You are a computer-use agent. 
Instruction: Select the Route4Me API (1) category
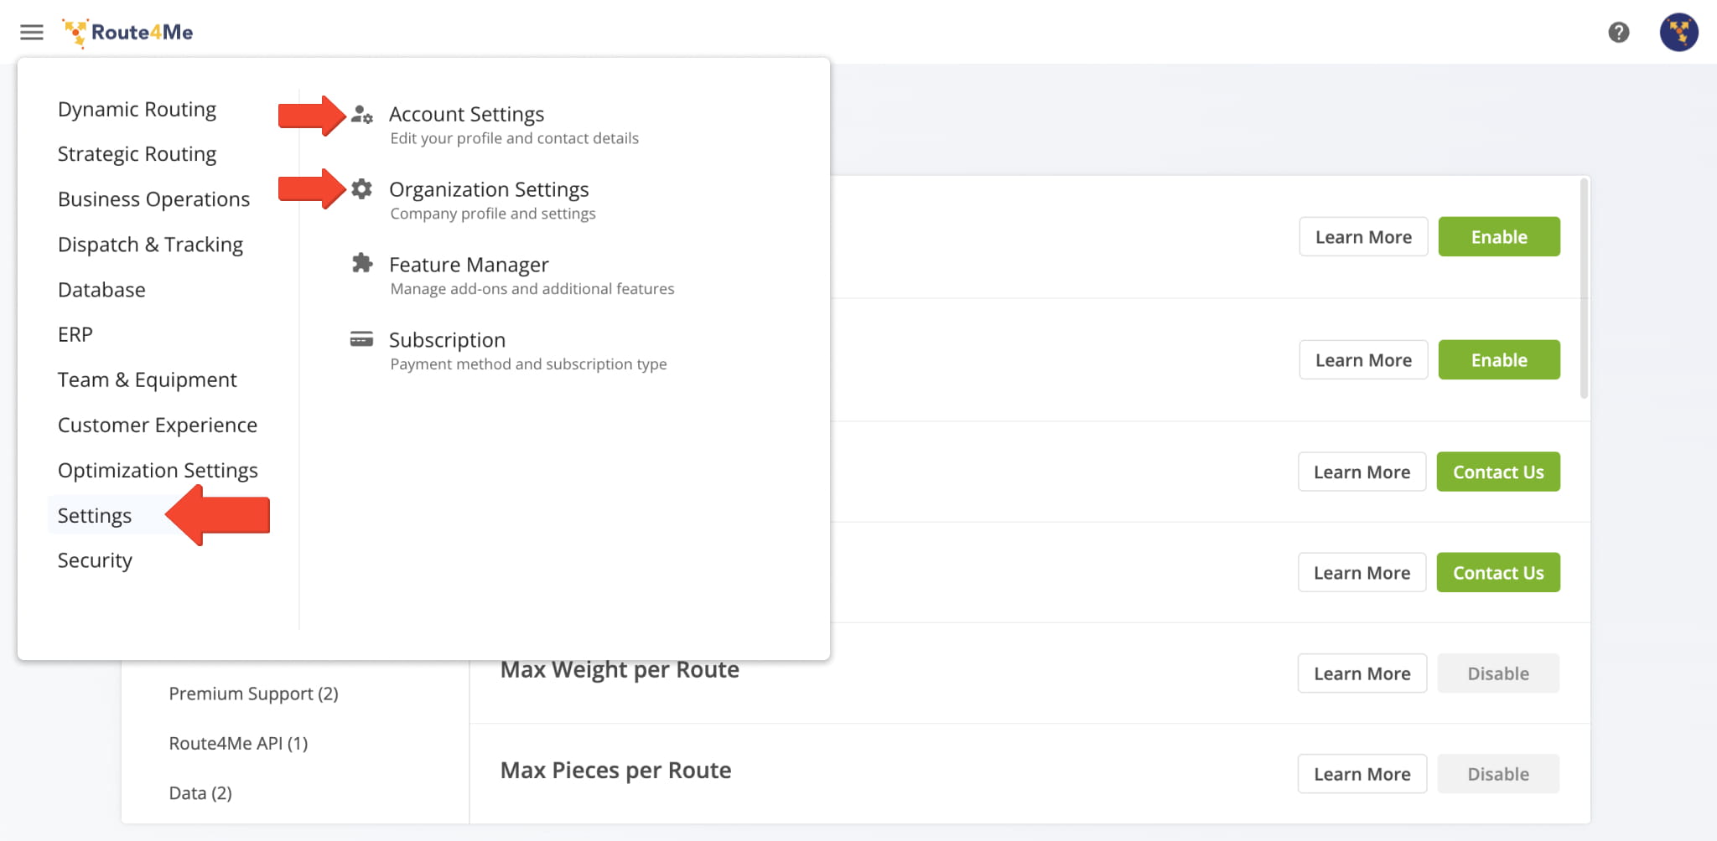coord(238,743)
